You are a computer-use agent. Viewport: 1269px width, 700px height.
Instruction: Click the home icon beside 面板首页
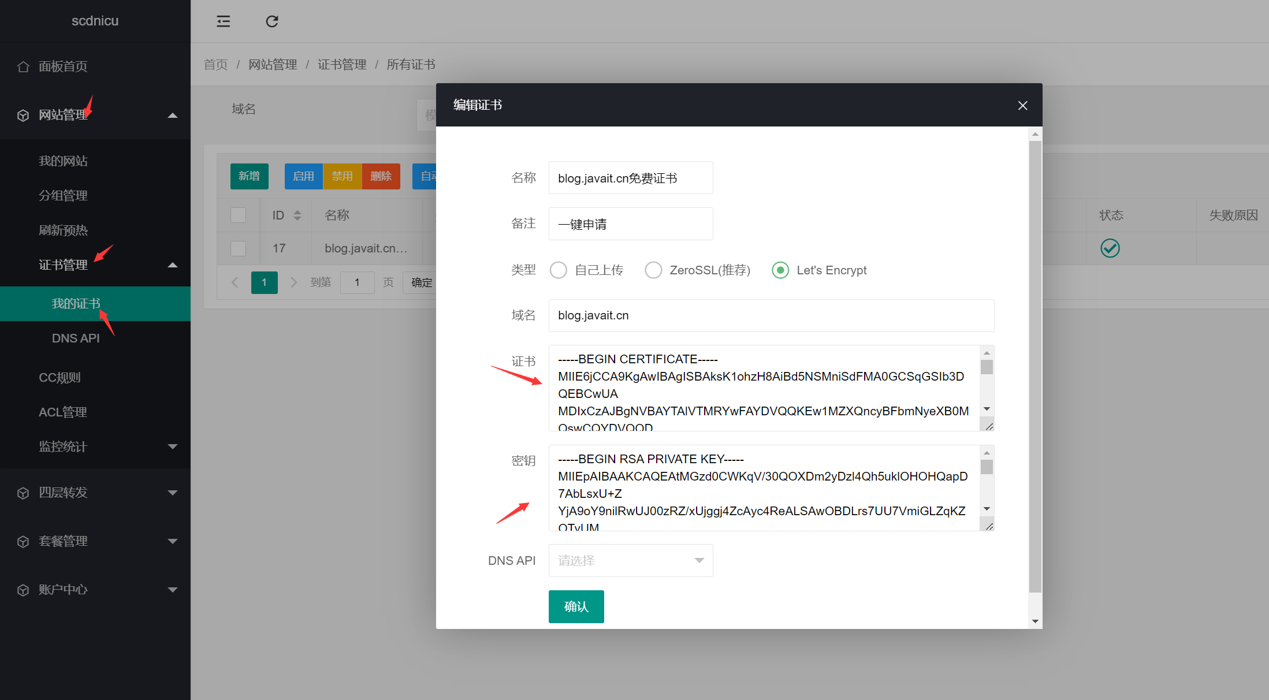[23, 66]
